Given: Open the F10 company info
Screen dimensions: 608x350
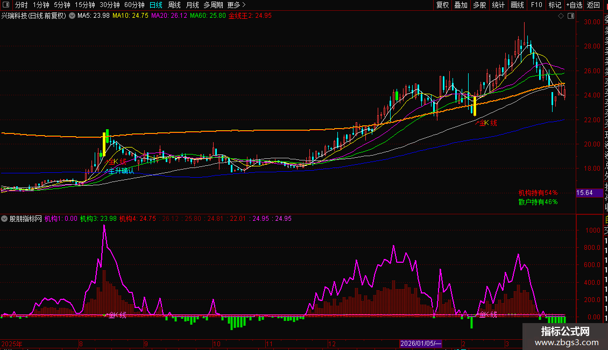Looking at the screenshot, I should (x=536, y=5).
